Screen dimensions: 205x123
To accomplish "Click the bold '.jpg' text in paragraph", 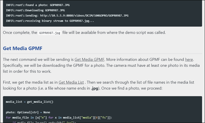I will (x=95, y=88).
